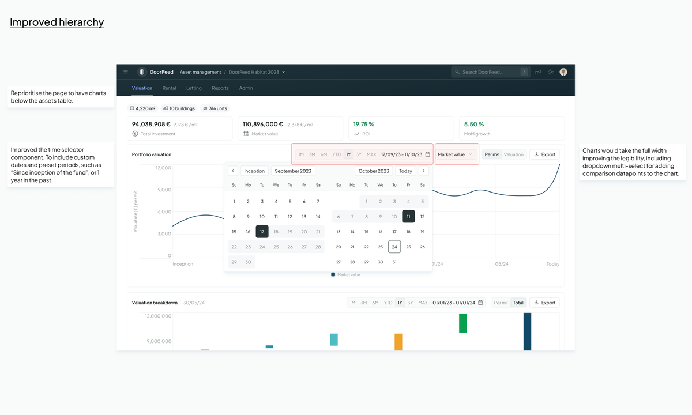Viewport: 692px width, 415px height.
Task: Switch to the Letting tab
Action: pos(194,88)
